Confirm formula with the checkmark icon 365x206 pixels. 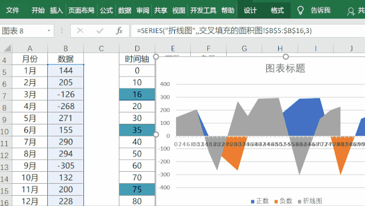click(100, 31)
